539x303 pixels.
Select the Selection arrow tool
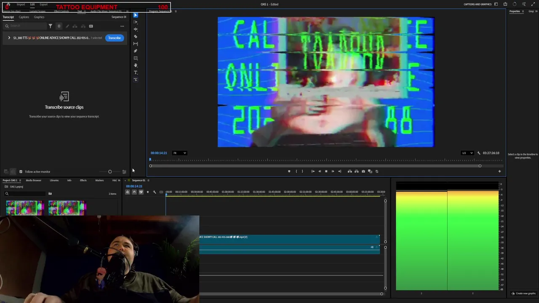pos(136,15)
